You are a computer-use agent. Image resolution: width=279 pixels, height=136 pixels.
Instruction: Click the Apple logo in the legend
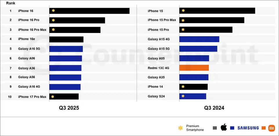pos(223,128)
